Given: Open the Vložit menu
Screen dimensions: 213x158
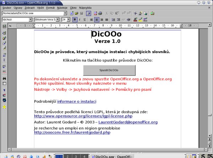Looking at the screenshot, I should 40,8.
